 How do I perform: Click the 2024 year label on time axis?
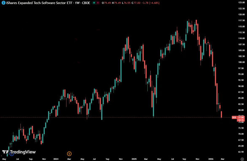pyautogui.click(x=56, y=159)
